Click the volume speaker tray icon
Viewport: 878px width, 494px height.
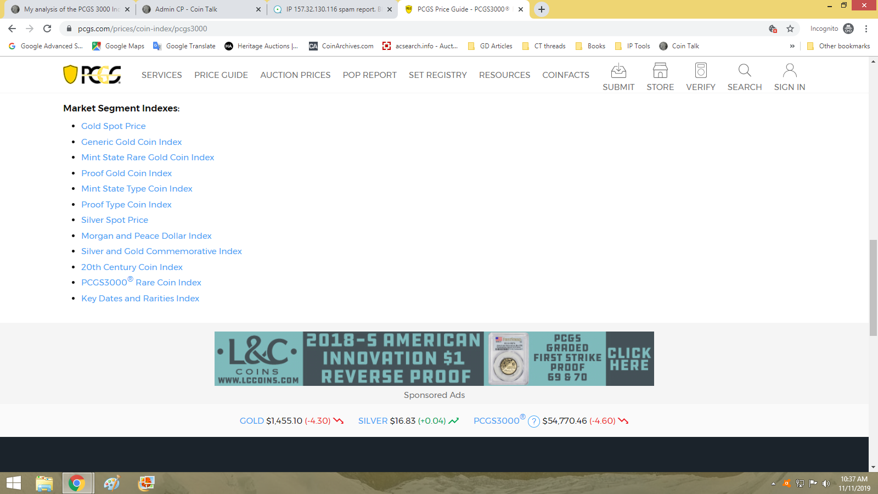(x=826, y=484)
